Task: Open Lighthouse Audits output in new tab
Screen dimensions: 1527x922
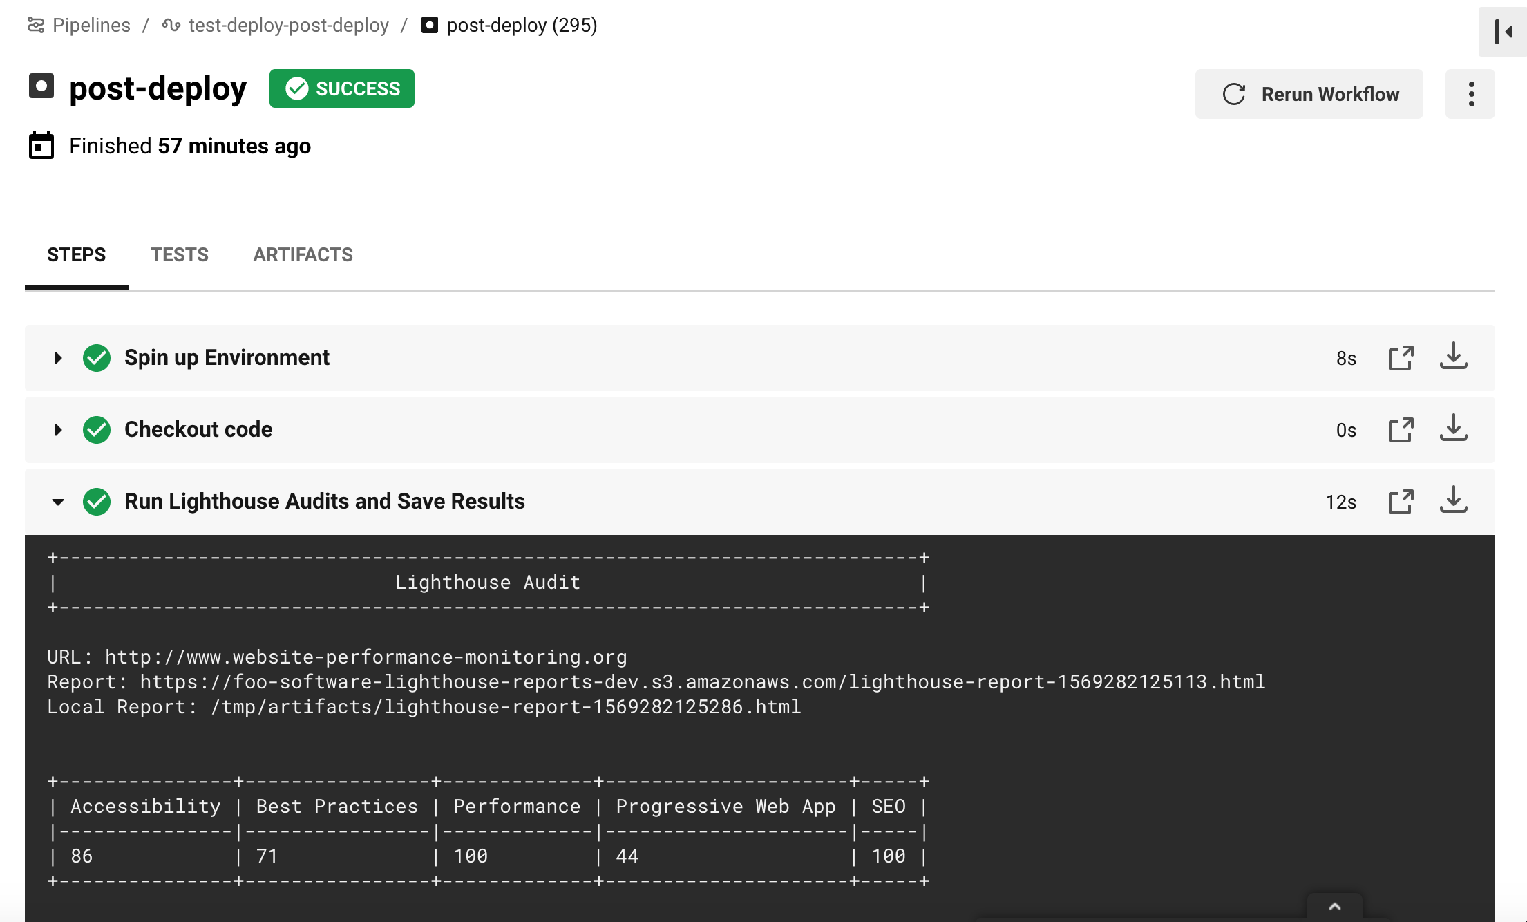Action: [x=1401, y=502]
